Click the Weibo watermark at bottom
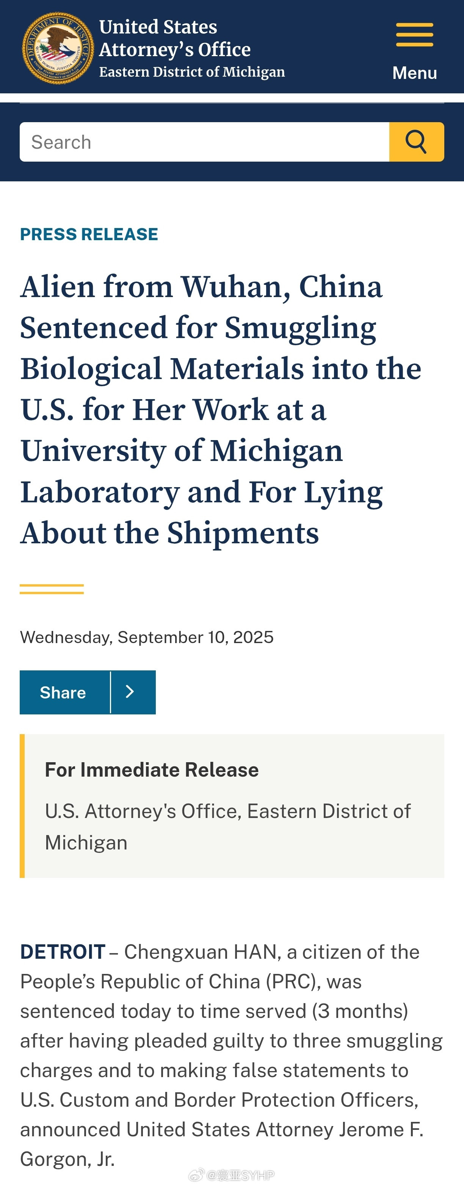Screen dimensions: 464x1186 click(x=232, y=1175)
